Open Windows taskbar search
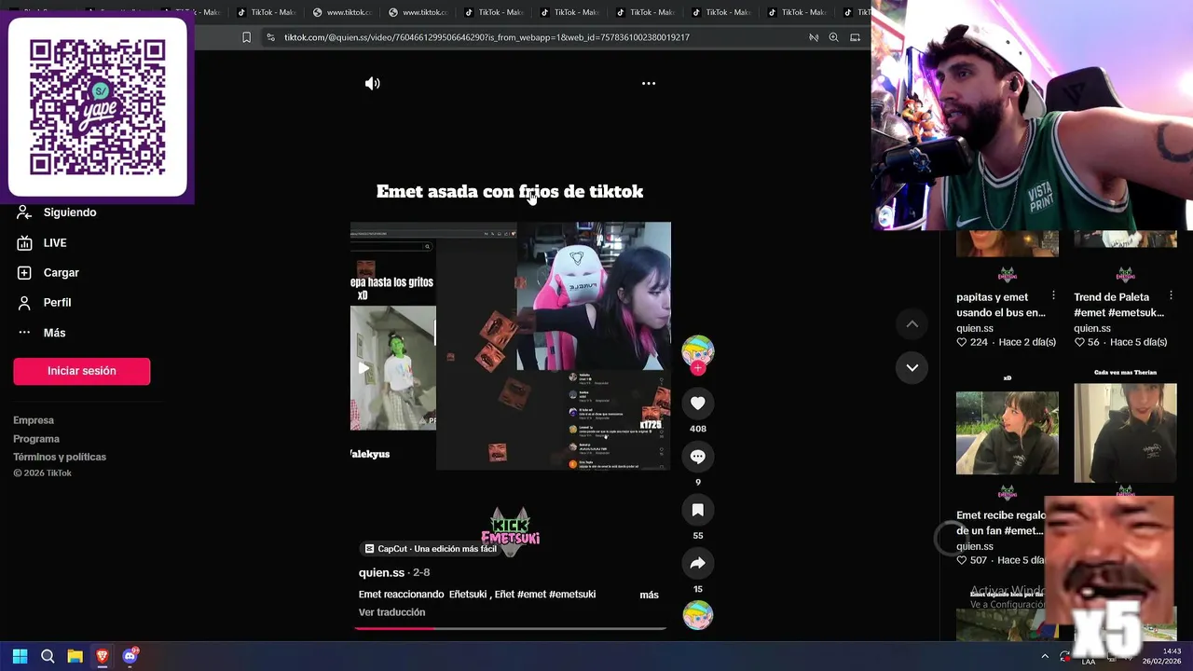Image resolution: width=1193 pixels, height=671 pixels. coord(48,656)
